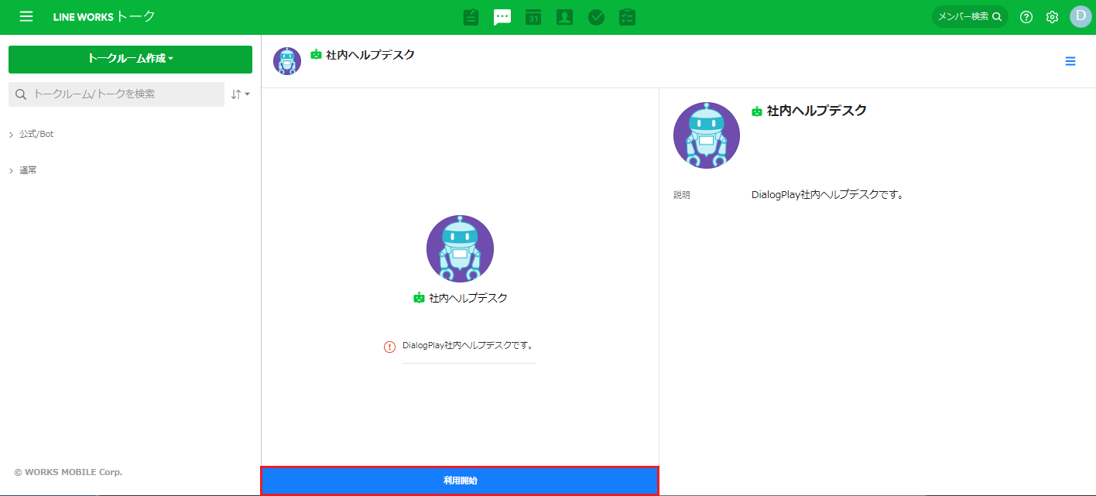Image resolution: width=1096 pixels, height=496 pixels.
Task: Click the トークルーム/トークを検索 search field
Action: 116,94
